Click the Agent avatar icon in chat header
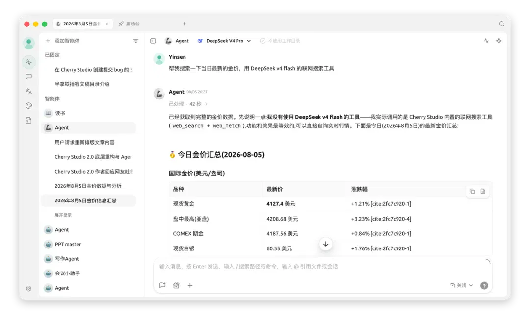This screenshot has width=530, height=323. click(x=168, y=41)
